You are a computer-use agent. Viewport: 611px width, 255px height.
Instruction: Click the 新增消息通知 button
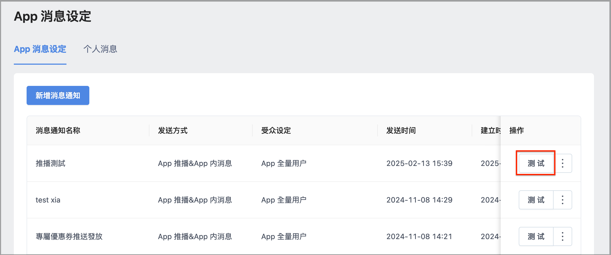tap(58, 95)
